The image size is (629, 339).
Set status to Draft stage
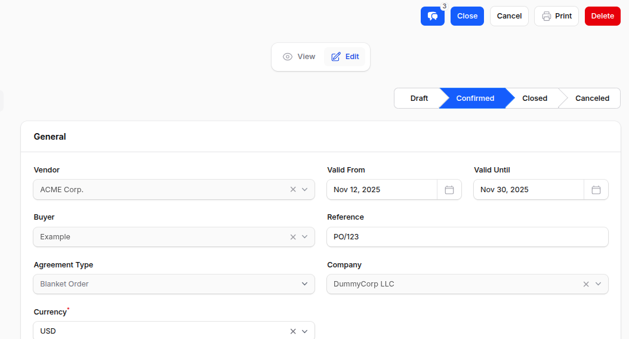(418, 98)
